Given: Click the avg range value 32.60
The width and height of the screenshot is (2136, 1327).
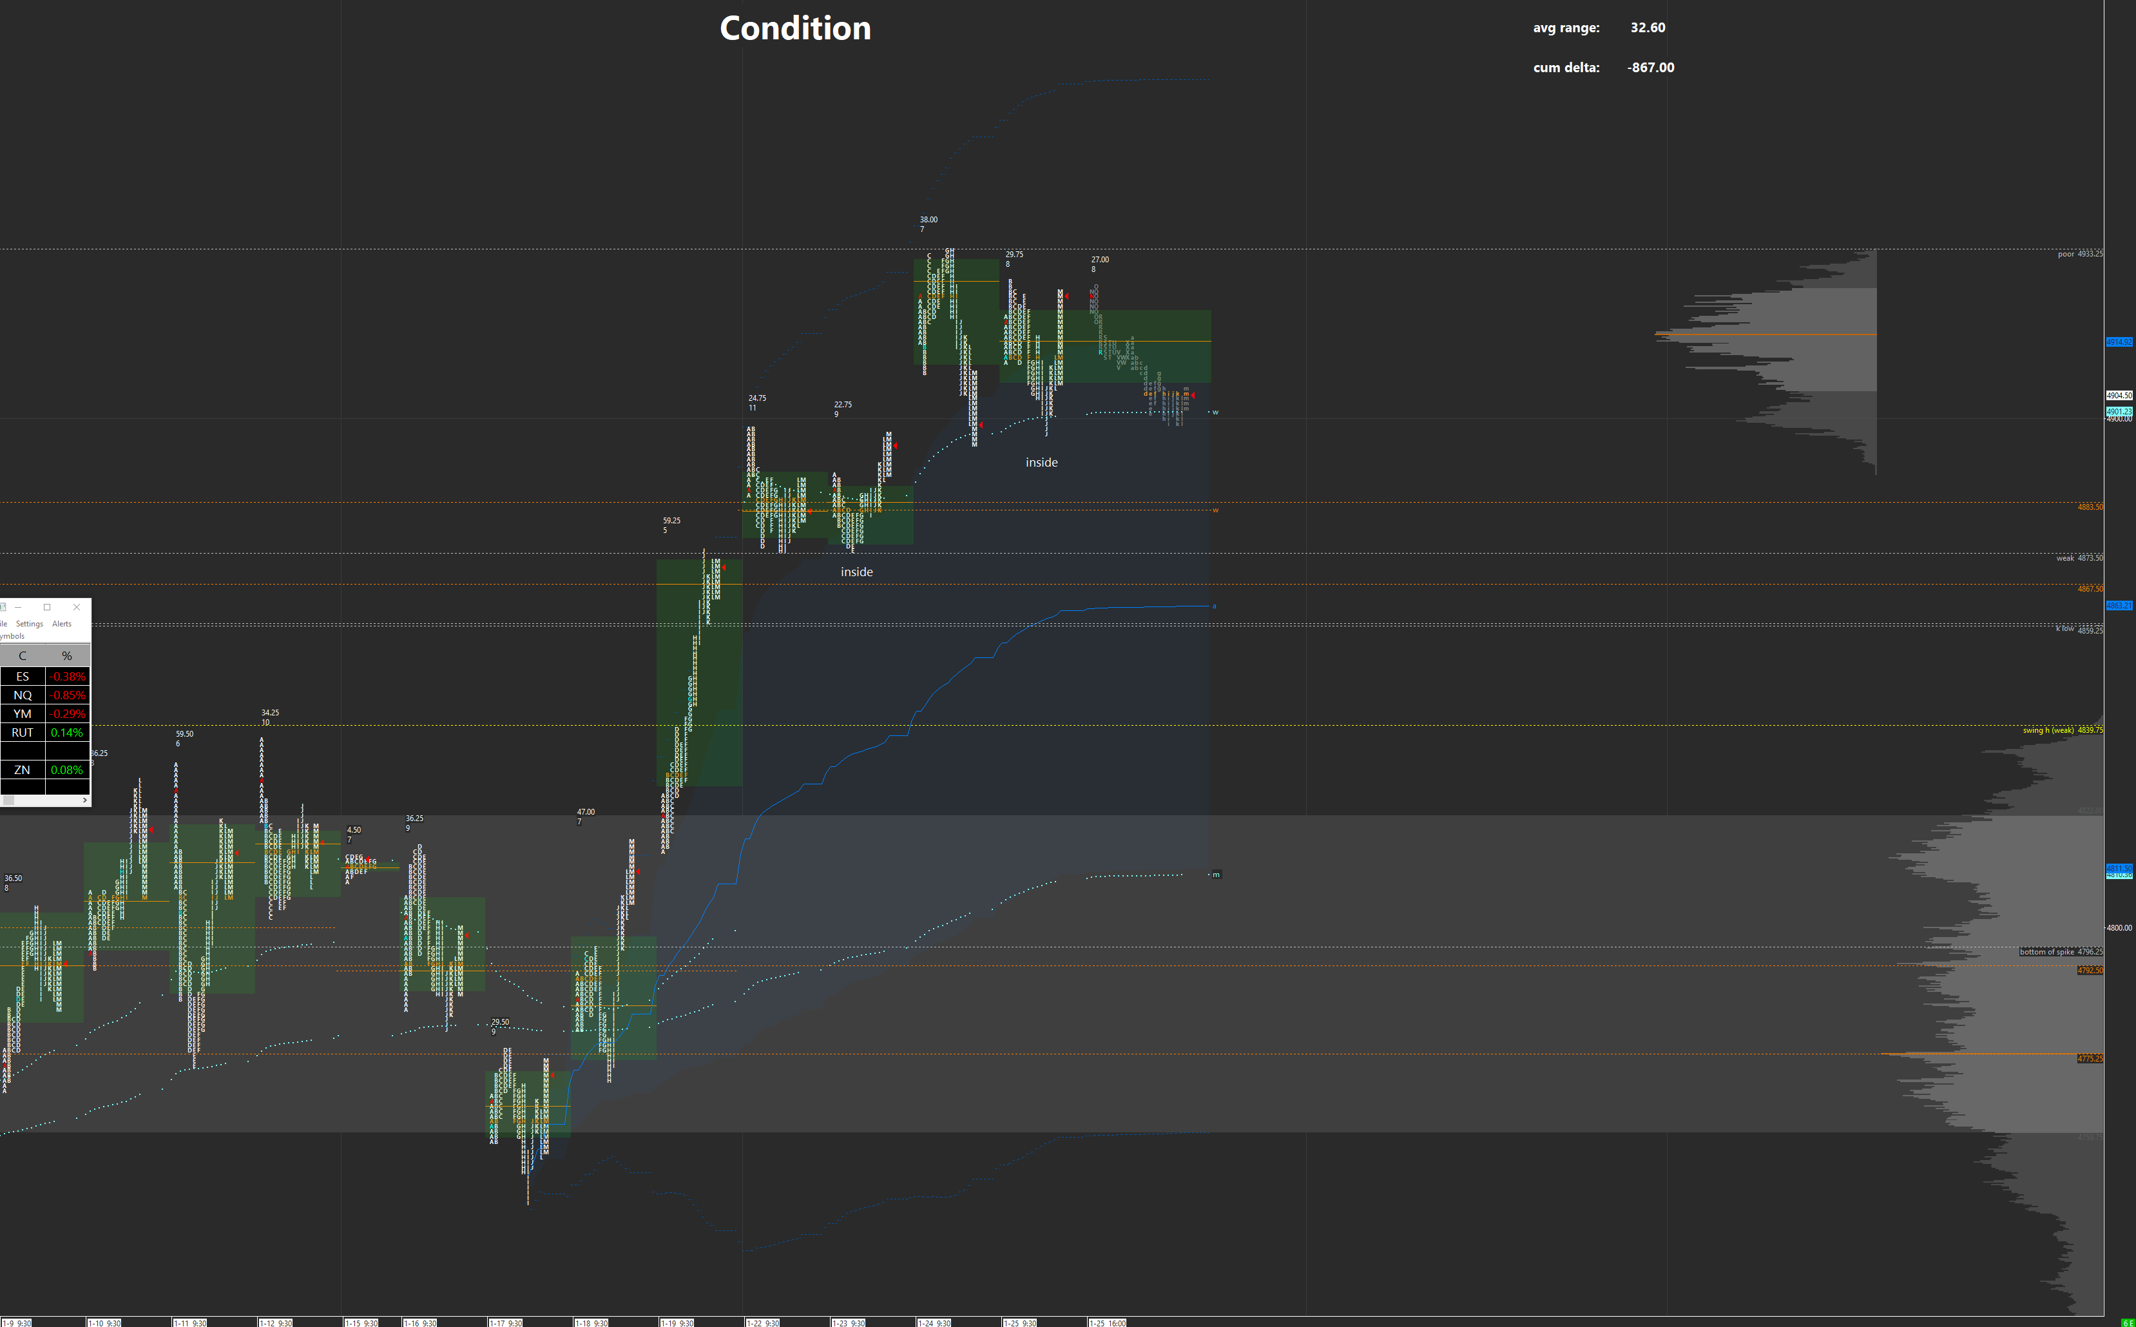Looking at the screenshot, I should pos(1648,27).
